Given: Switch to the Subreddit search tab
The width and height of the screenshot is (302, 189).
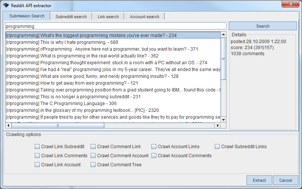Looking at the screenshot, I should (71, 17).
